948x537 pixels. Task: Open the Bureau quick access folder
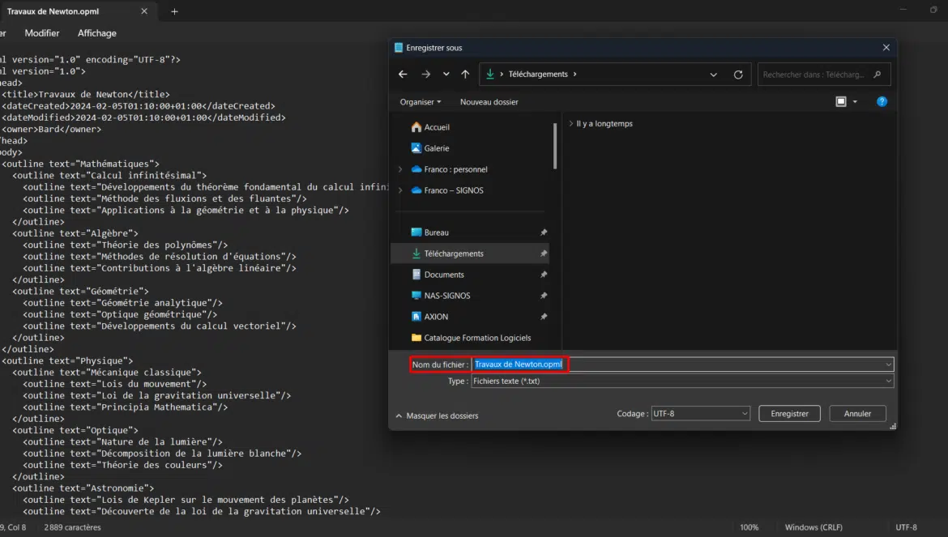pos(436,232)
